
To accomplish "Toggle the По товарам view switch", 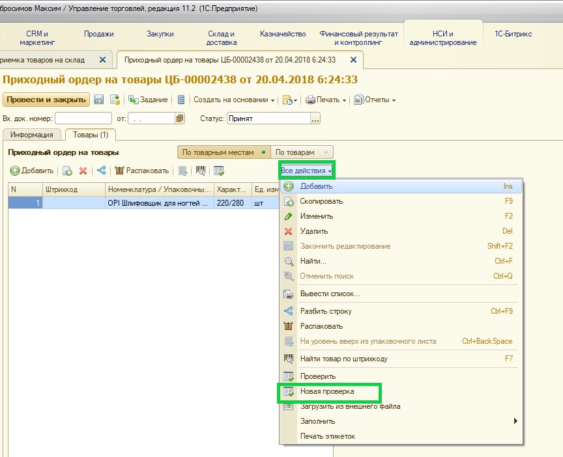I will click(x=302, y=152).
